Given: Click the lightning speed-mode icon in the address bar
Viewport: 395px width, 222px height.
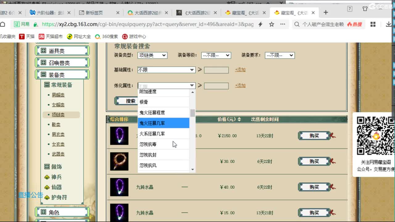Looking at the screenshot, I should pyautogui.click(x=260, y=24).
